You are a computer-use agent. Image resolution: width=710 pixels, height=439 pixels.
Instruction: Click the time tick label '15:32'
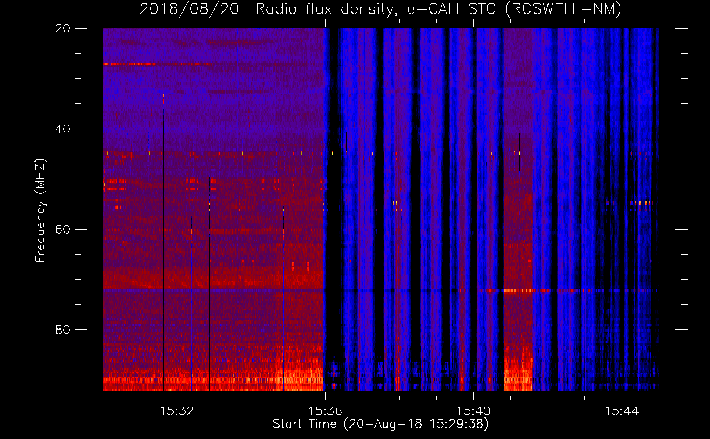tap(177, 411)
